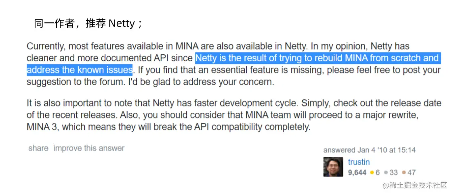Click the reputation score 9,644
The height and width of the screenshot is (196, 454).
357,173
